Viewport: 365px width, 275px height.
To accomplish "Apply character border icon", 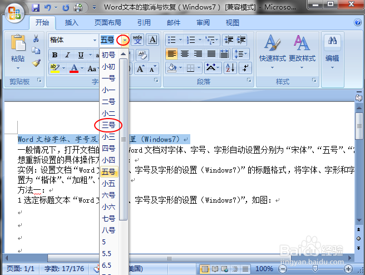I will coord(152,40).
